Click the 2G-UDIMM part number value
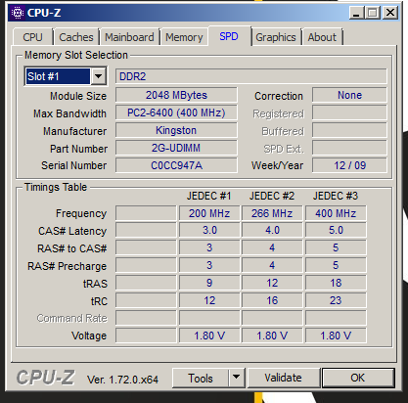Screen dimensions: 408x403 176,148
